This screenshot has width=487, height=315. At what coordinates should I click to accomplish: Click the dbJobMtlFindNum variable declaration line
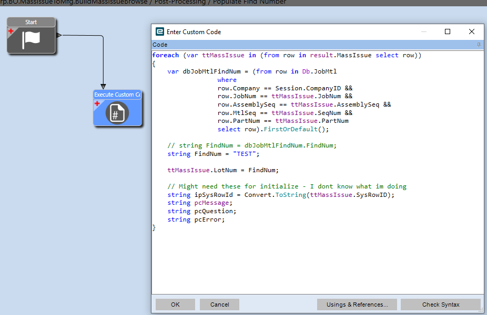click(x=252, y=71)
